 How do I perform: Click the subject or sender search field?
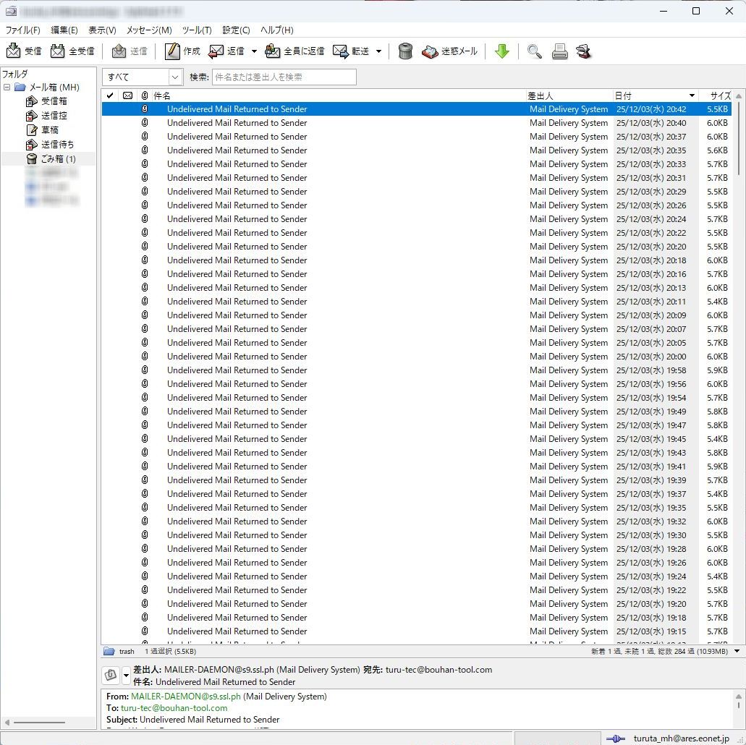pyautogui.click(x=284, y=77)
